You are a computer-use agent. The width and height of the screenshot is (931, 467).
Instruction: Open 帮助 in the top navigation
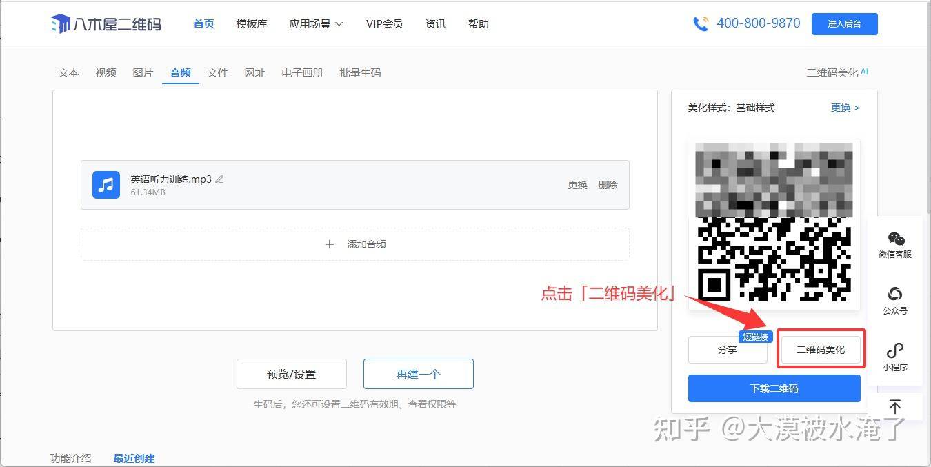click(x=478, y=23)
